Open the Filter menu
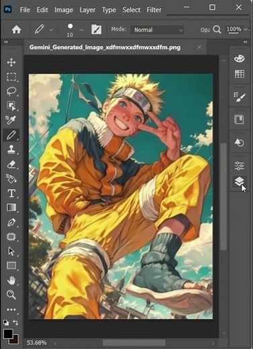Screen dimensions: 253x349 click(154, 10)
